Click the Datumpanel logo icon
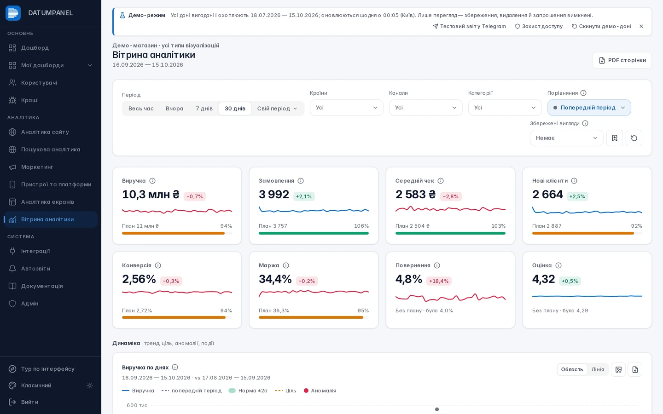This screenshot has width=663, height=414. [13, 13]
